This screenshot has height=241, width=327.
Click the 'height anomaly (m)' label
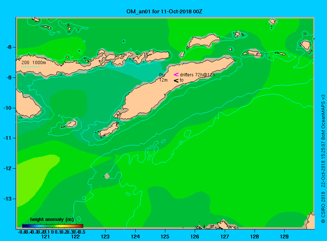coord(52,219)
